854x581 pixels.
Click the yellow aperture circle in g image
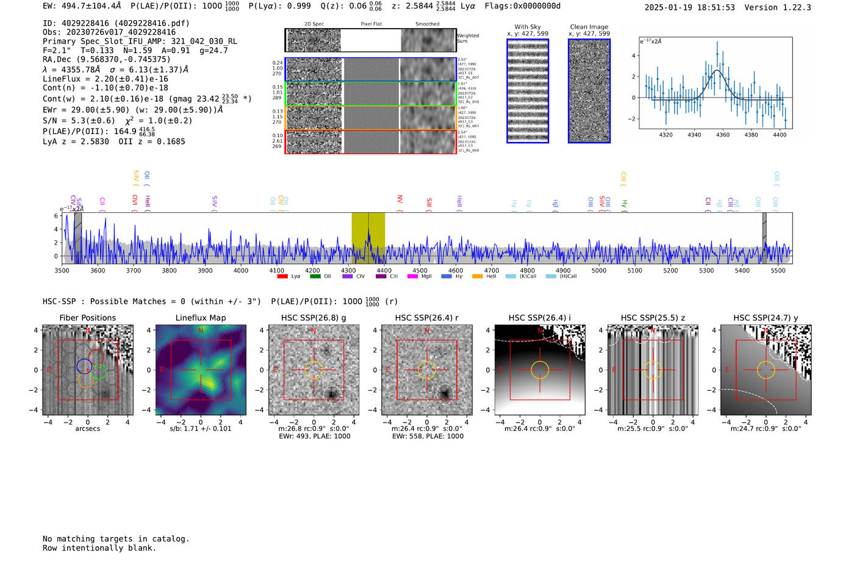tap(314, 370)
